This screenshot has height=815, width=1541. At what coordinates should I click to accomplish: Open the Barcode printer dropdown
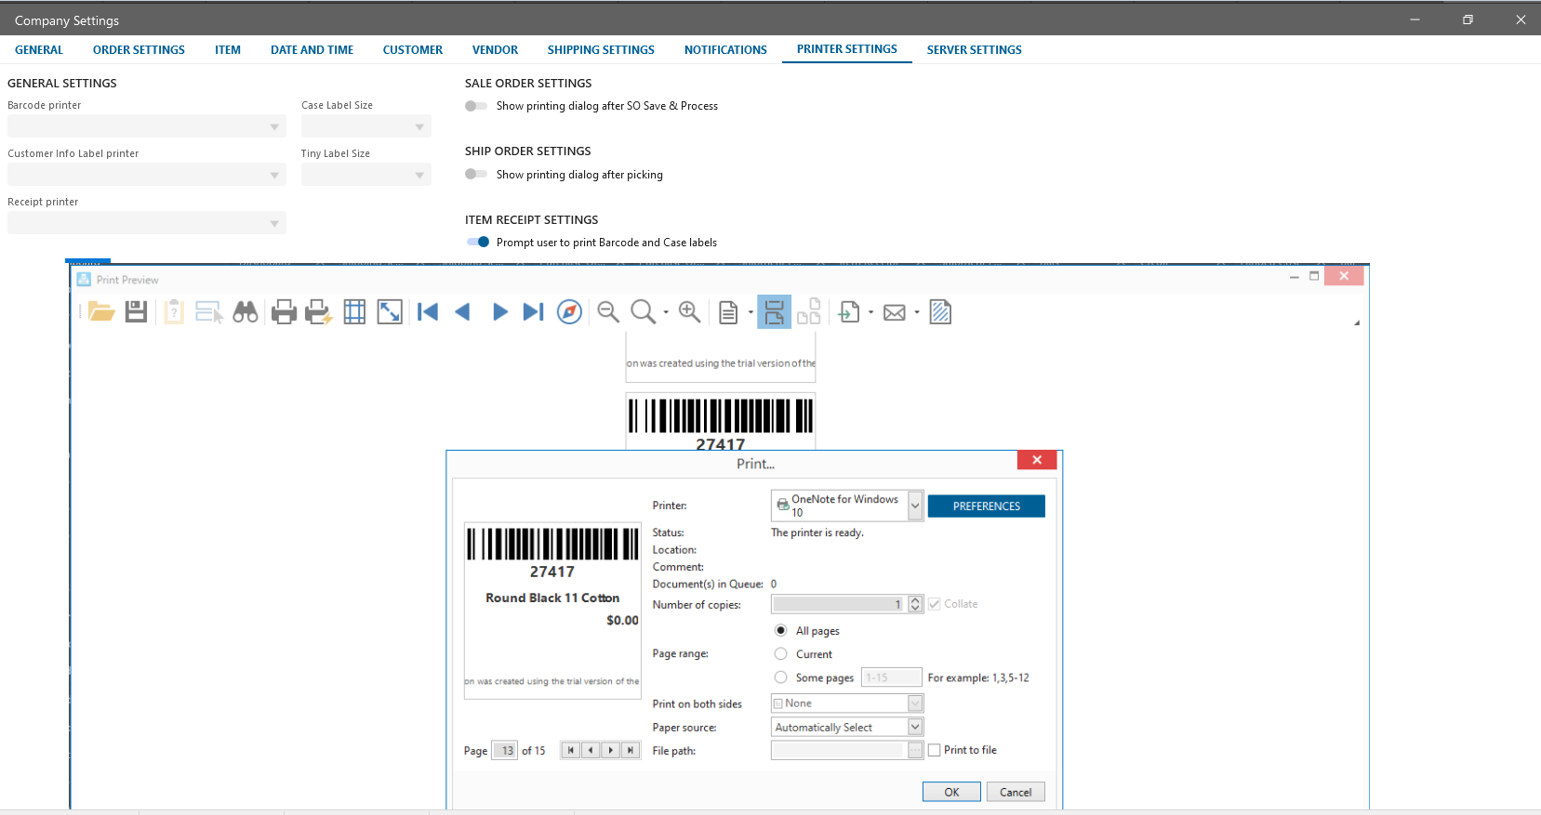tap(147, 126)
